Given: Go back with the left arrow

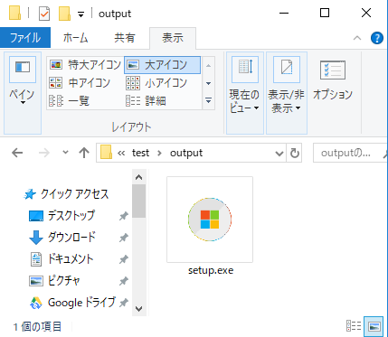Looking at the screenshot, I should pos(17,153).
